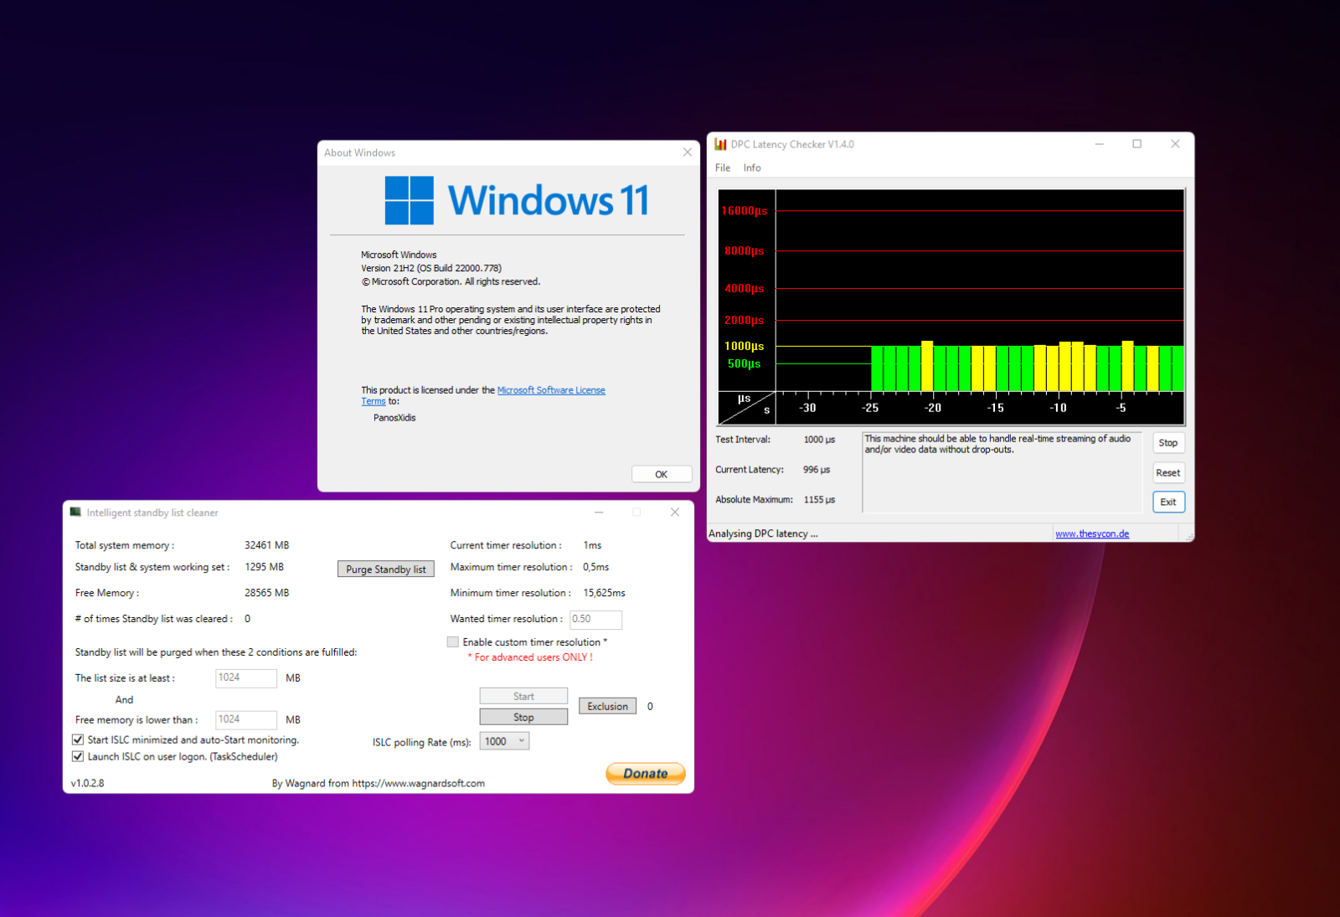1340x917 pixels.
Task: Open the Exclusion list button
Action: click(608, 707)
